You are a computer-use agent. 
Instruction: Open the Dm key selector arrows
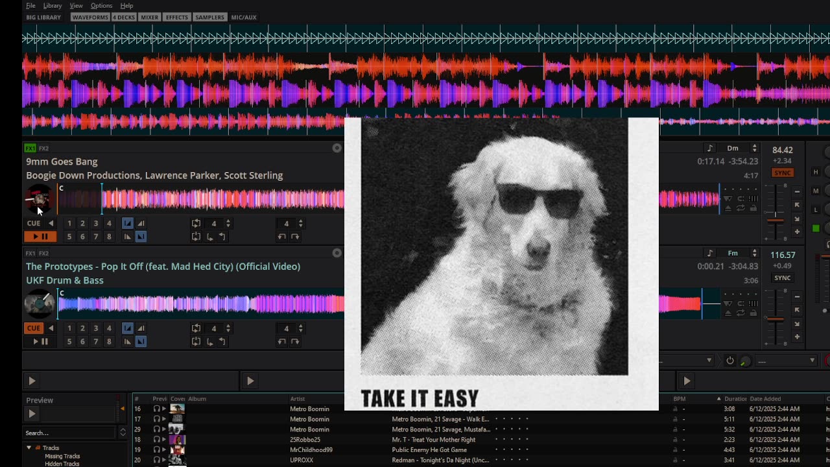point(754,149)
